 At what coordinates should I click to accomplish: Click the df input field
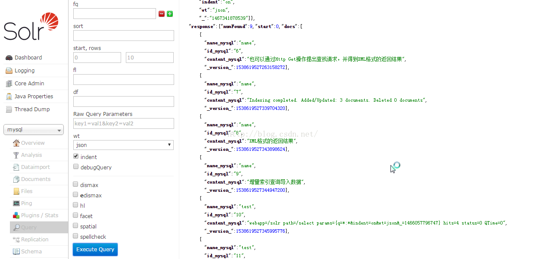tap(124, 102)
